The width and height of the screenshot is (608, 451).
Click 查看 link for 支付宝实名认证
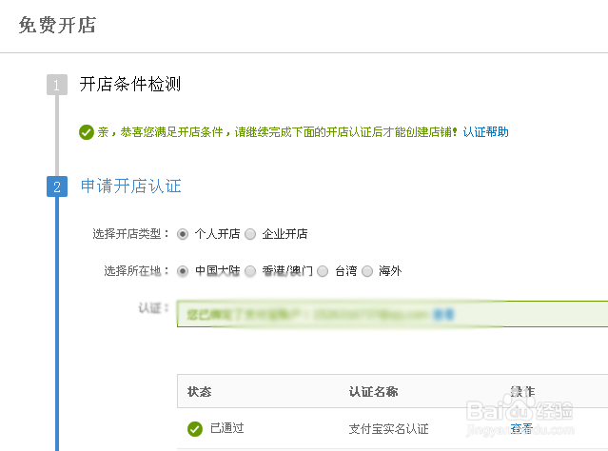coord(521,428)
